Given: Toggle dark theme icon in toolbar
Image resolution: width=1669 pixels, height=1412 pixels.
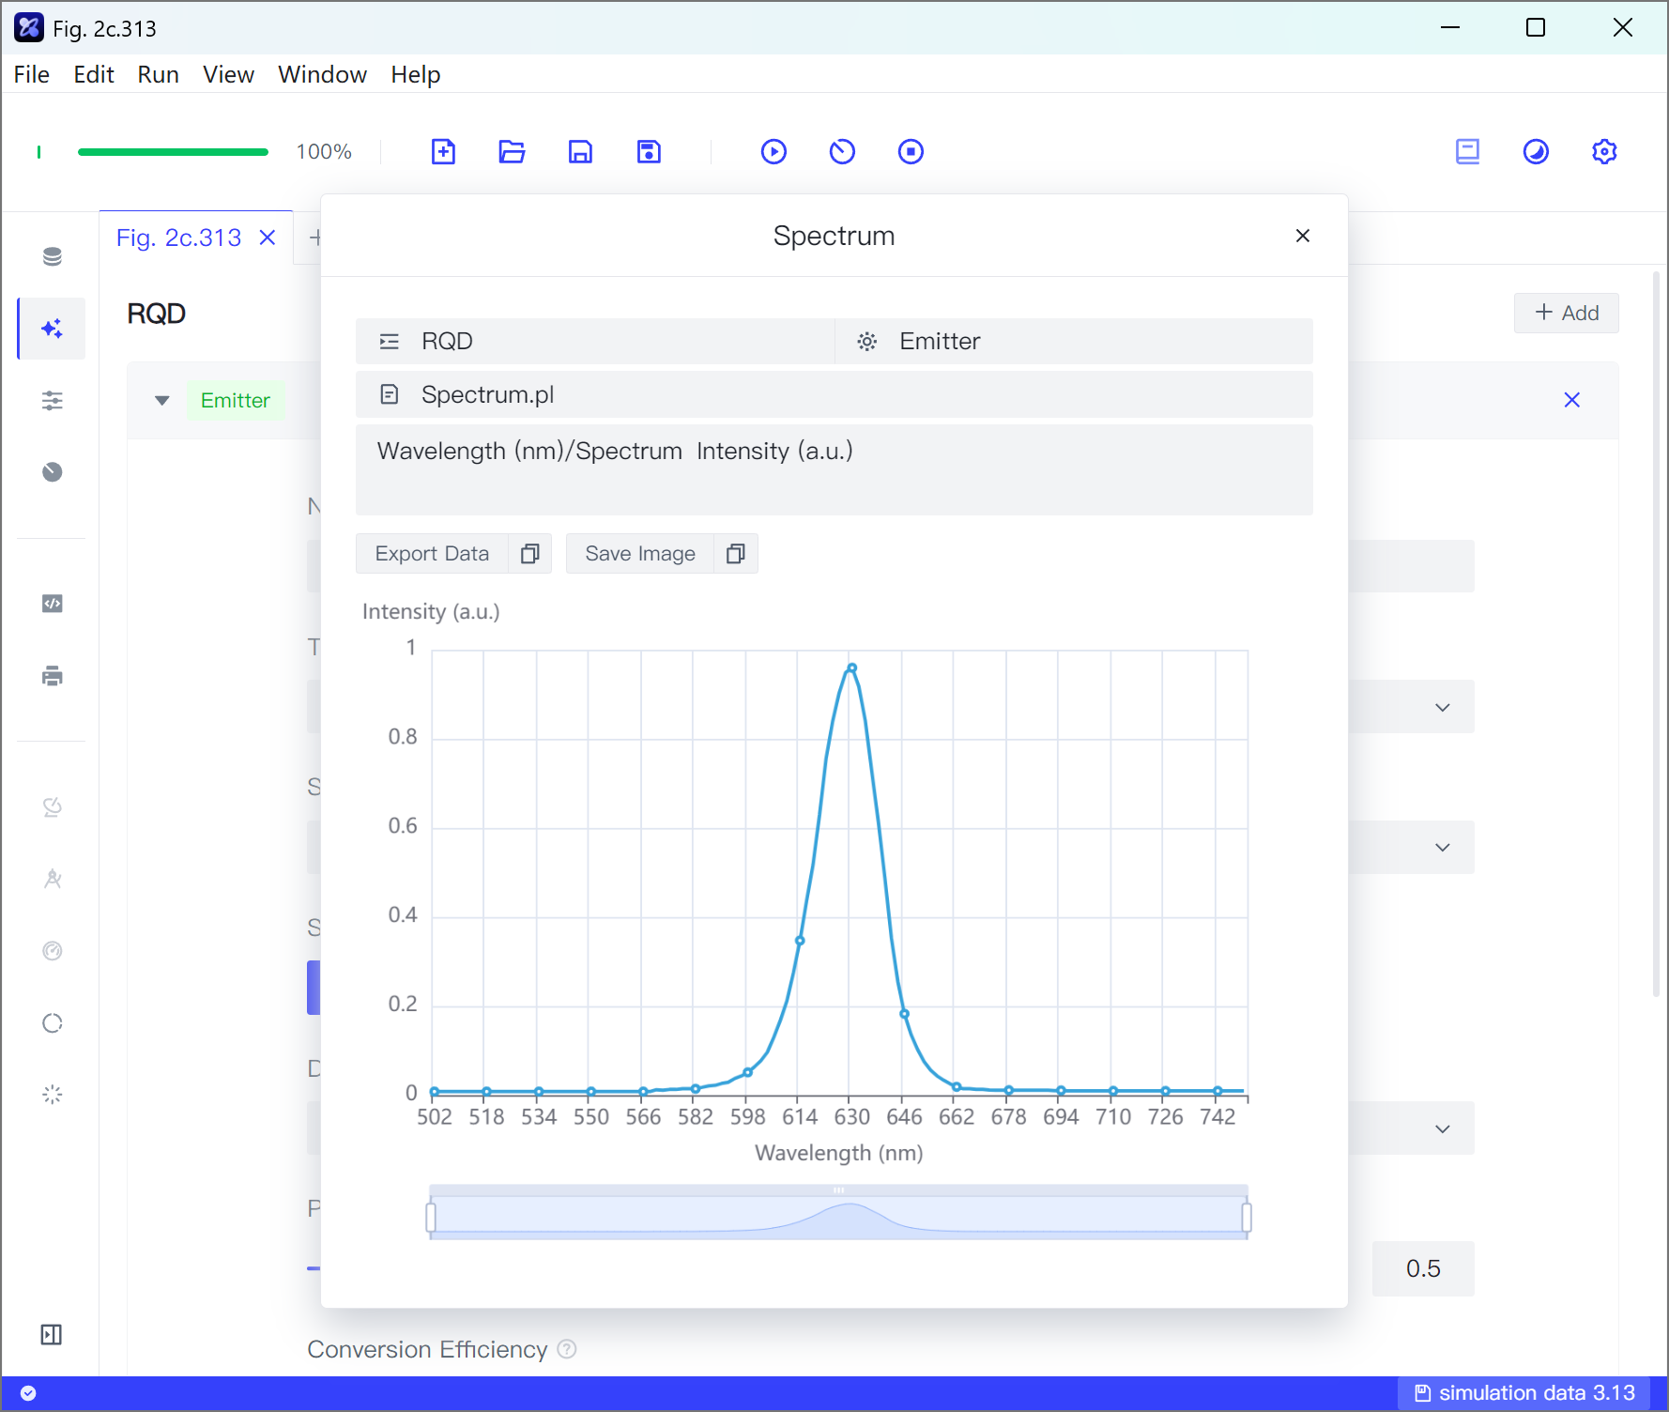Looking at the screenshot, I should 1536,151.
